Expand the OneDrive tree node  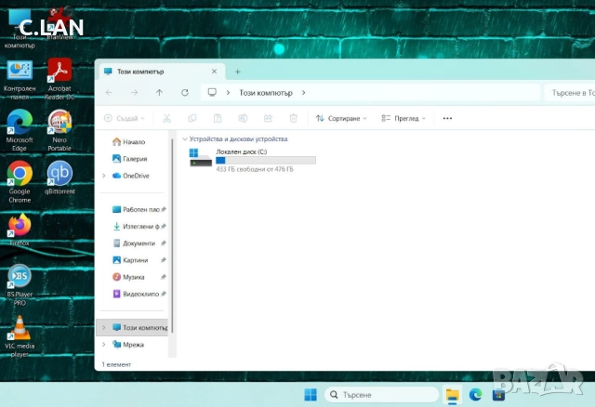click(104, 176)
